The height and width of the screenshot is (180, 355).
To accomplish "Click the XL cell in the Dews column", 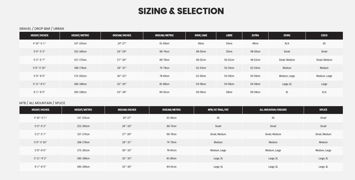I will 287,92.
